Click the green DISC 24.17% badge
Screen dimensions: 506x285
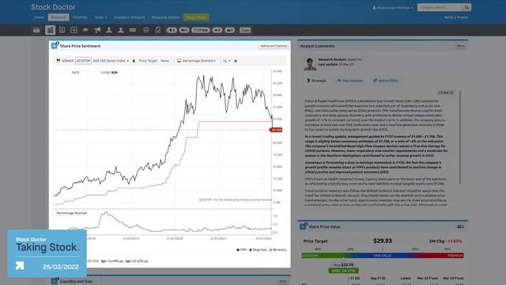coord(343,271)
